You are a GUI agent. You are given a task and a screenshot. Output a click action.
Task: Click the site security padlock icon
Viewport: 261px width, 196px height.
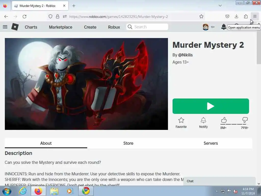point(57,16)
